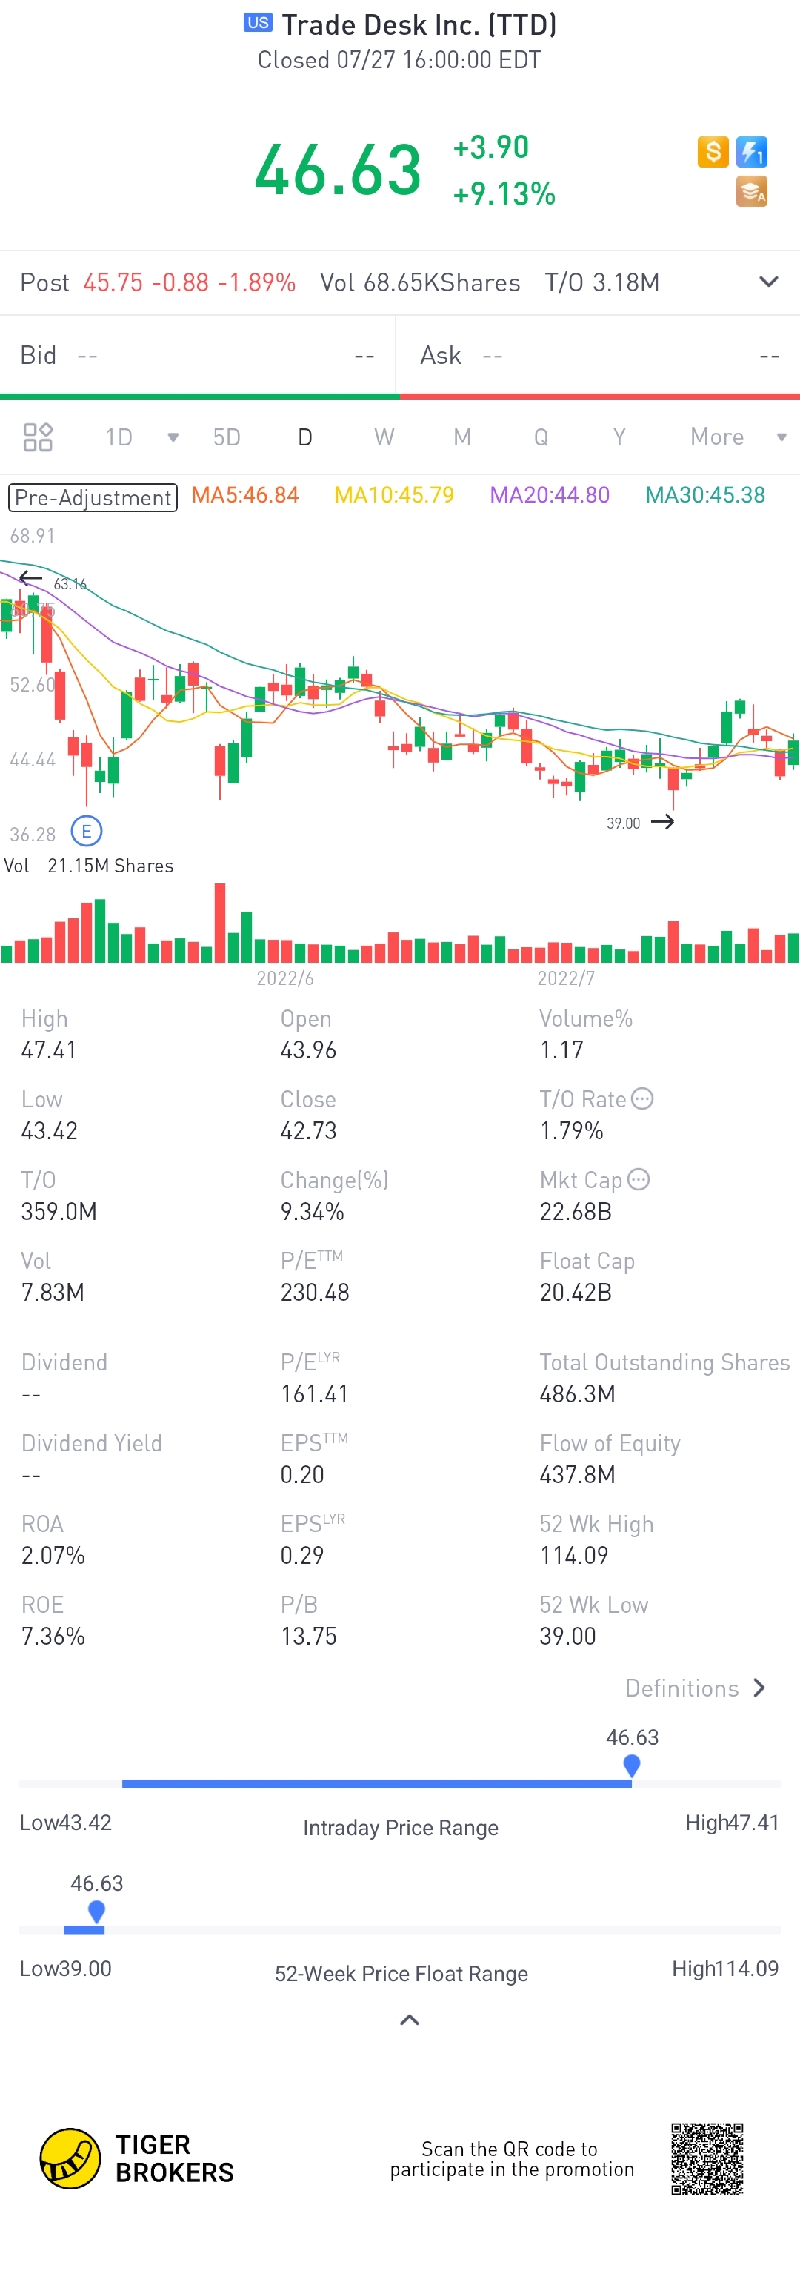Tap the tallest red volume bar
Image resolution: width=800 pixels, height=2271 pixels.
click(219, 922)
